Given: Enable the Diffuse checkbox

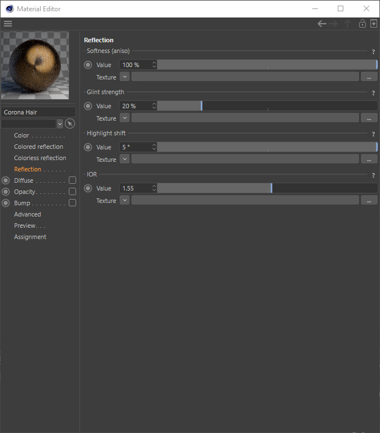Looking at the screenshot, I should [x=72, y=180].
